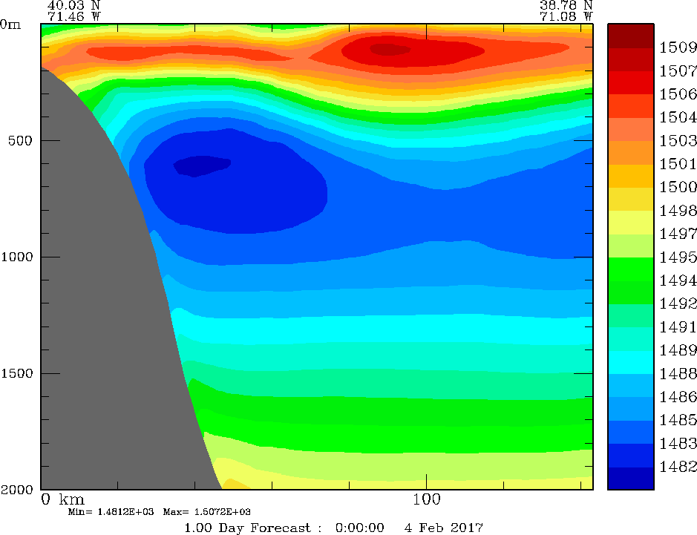Click the 1506 label on the color scale
The image size is (697, 535).
678,94
